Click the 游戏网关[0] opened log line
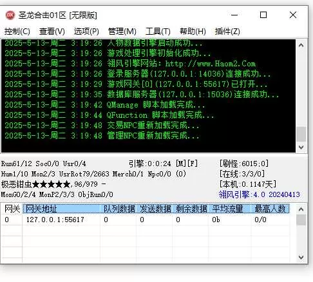This screenshot has width=313, height=282. click(136, 84)
